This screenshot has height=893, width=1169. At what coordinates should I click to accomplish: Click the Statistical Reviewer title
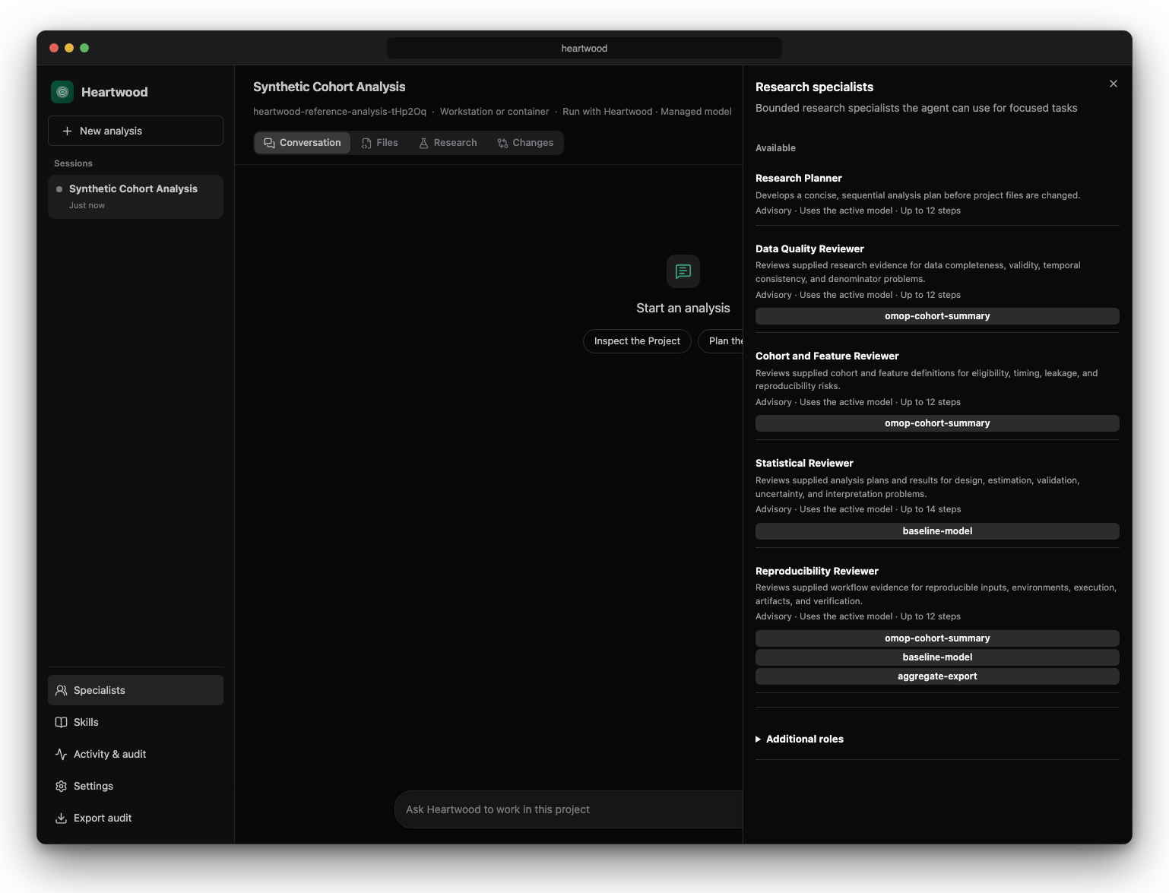(x=804, y=463)
